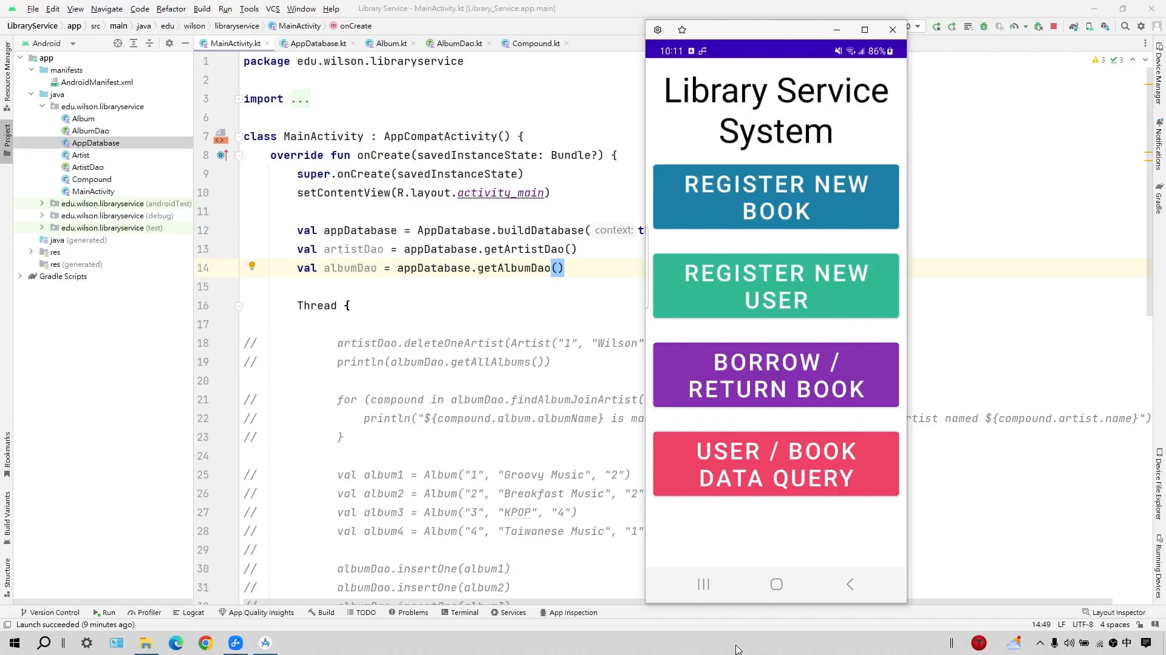1166x655 pixels.
Task: Open Search Everywhere magnifier
Action: pyautogui.click(x=1125, y=26)
